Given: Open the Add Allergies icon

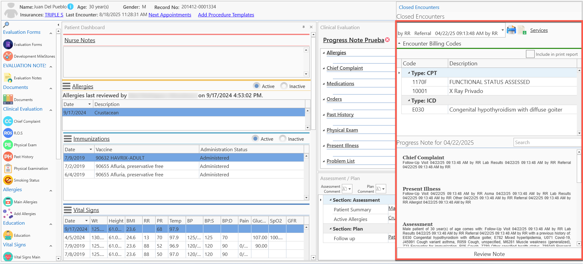Looking at the screenshot, I should 8,213.
